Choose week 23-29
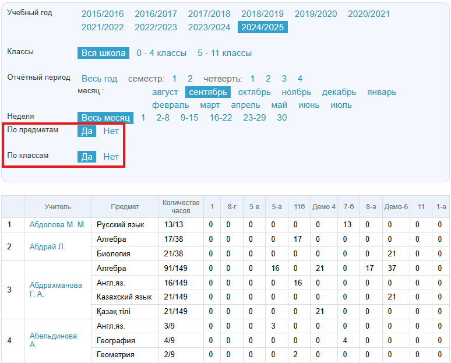451x363 pixels. [254, 118]
